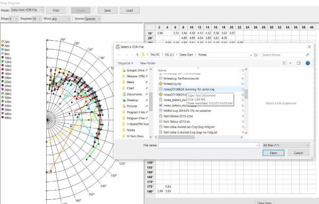
Task: Click the 40 column header in table
Action: [x=312, y=27]
